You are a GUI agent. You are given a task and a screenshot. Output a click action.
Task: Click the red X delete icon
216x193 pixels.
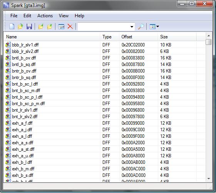click(70, 26)
